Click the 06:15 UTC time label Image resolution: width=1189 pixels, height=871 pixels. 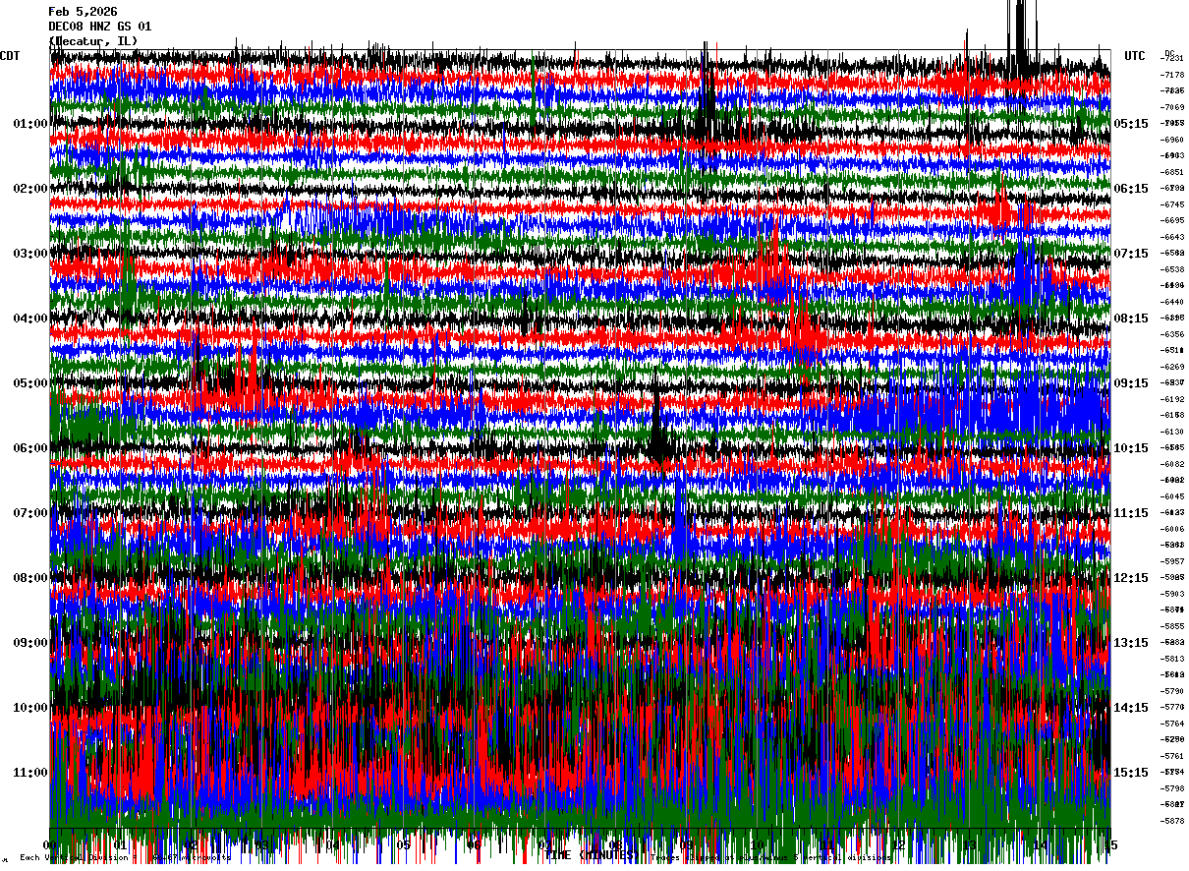[1131, 189]
